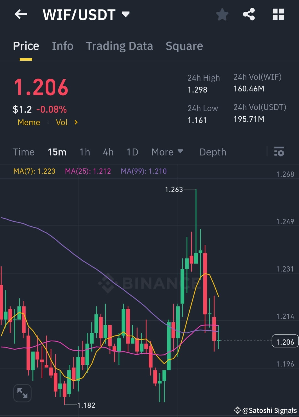299x417 pixels.
Task: Open the WIF/USDT pair selector dropdown
Action: [x=126, y=14]
